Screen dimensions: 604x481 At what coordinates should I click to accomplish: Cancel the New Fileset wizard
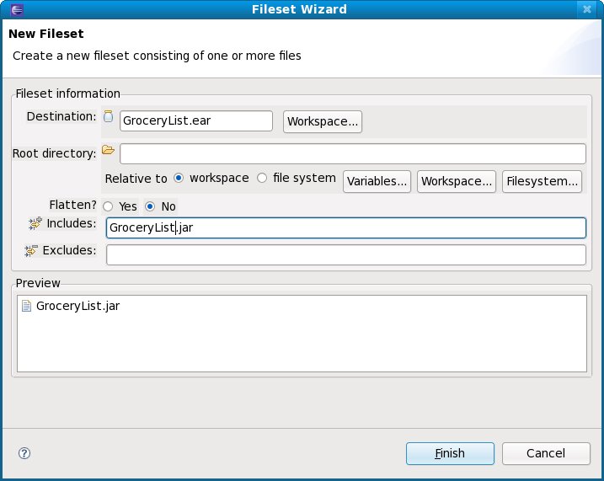point(545,453)
